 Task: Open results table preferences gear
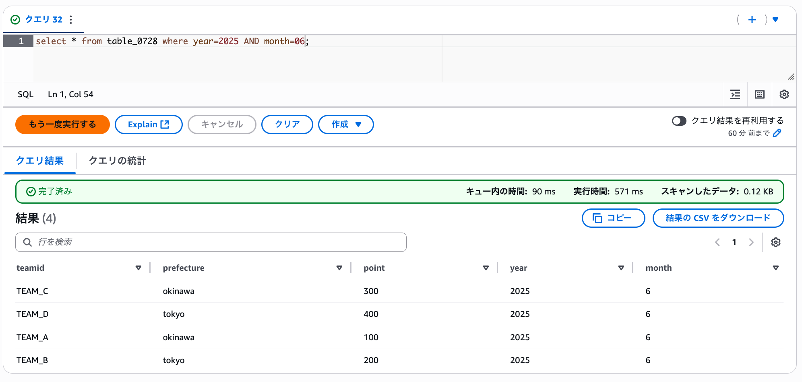[775, 242]
